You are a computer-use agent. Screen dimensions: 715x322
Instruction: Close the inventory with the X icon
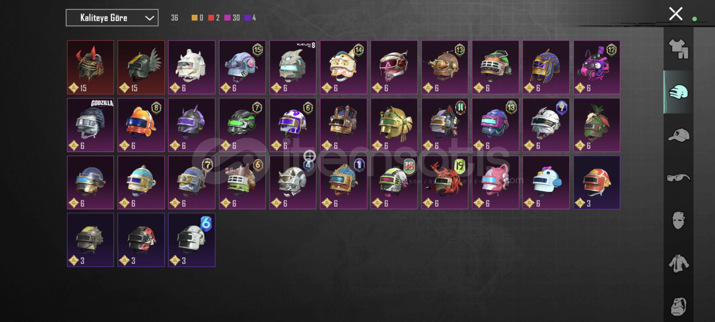point(676,14)
